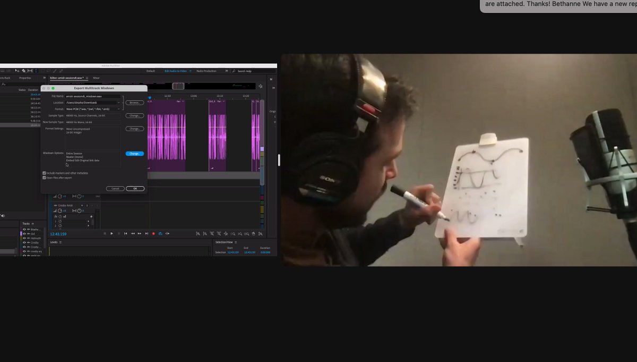The image size is (637, 362).
Task: Click Change button beside Sample Type
Action: point(135,115)
